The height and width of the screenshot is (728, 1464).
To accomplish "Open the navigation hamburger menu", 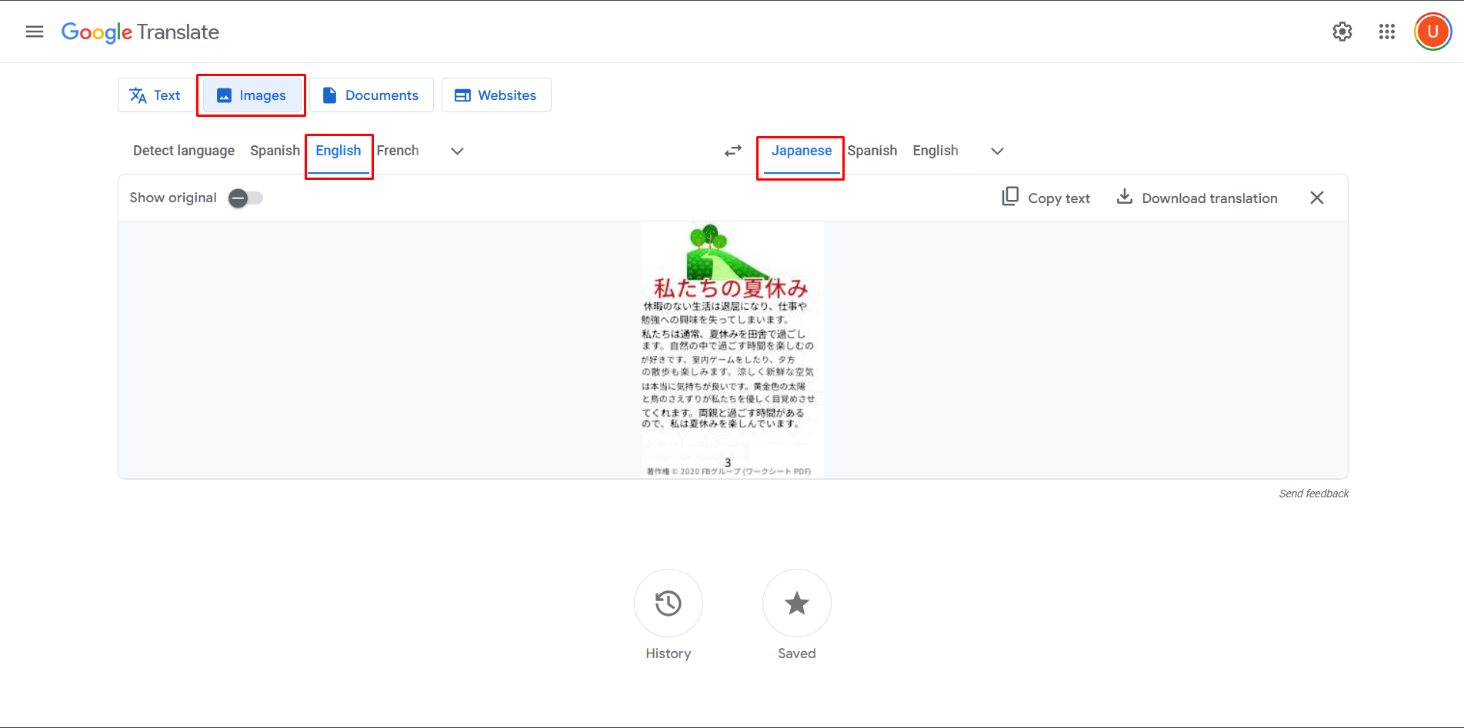I will click(x=34, y=32).
